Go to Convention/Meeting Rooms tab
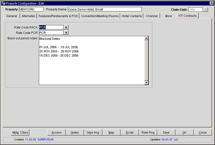This screenshot has height=145, width=215. point(99,16)
